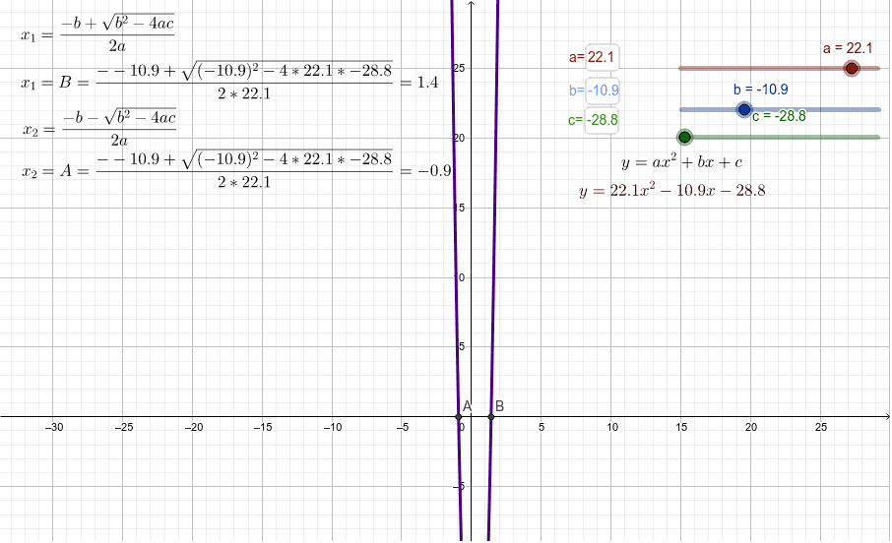Screen dimensions: 892x543
Task: Click the x₂ general quadratic formula text
Action: (x=99, y=127)
